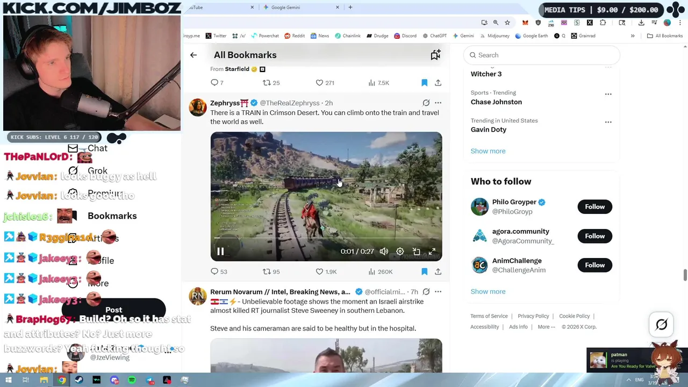Mute the Crimson Desert video volume

(x=384, y=252)
